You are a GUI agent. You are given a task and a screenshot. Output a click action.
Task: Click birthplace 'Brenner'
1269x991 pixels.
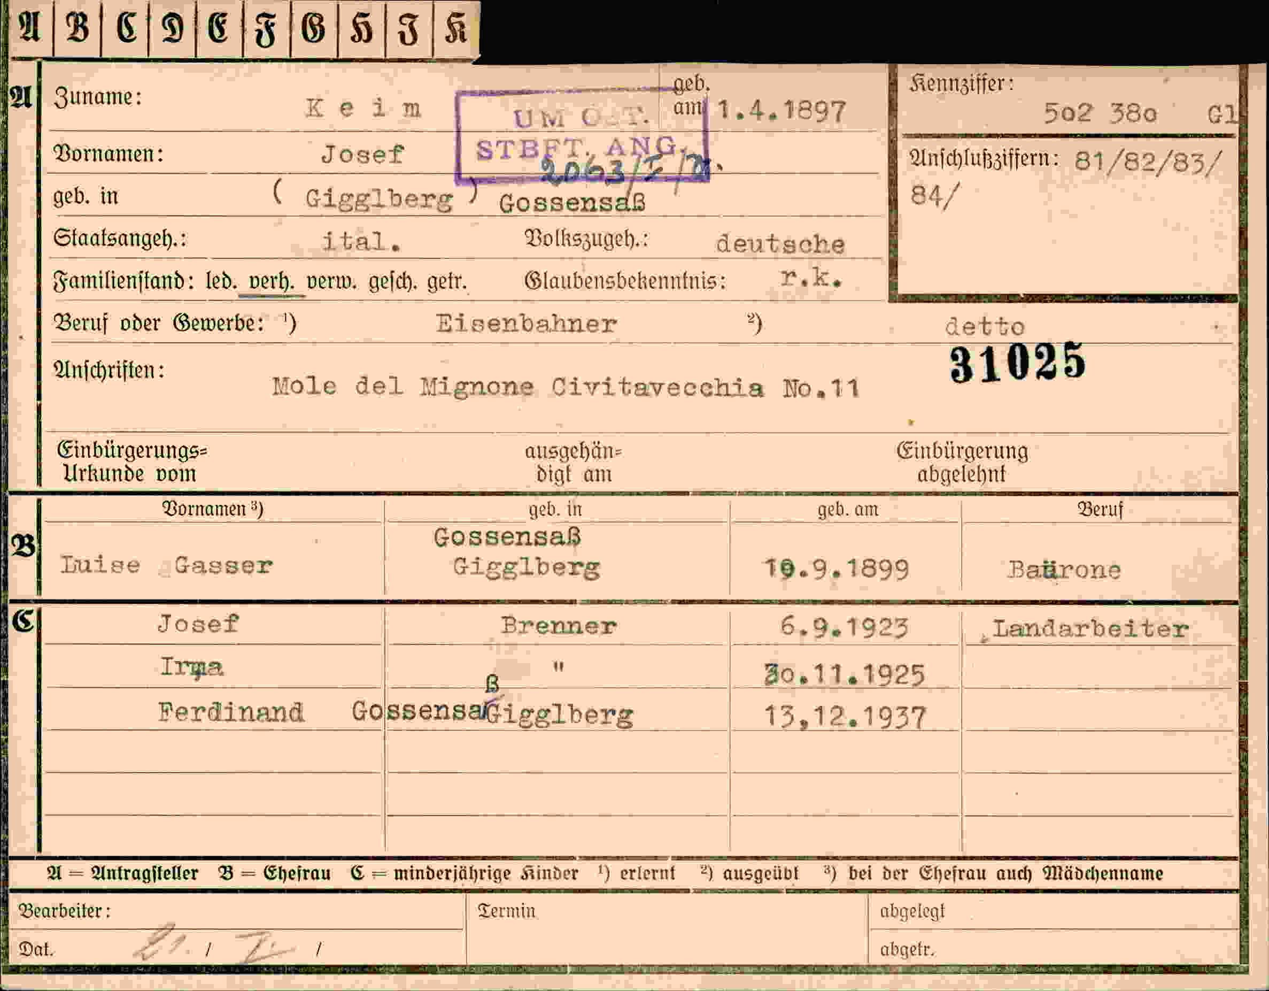pos(559,626)
